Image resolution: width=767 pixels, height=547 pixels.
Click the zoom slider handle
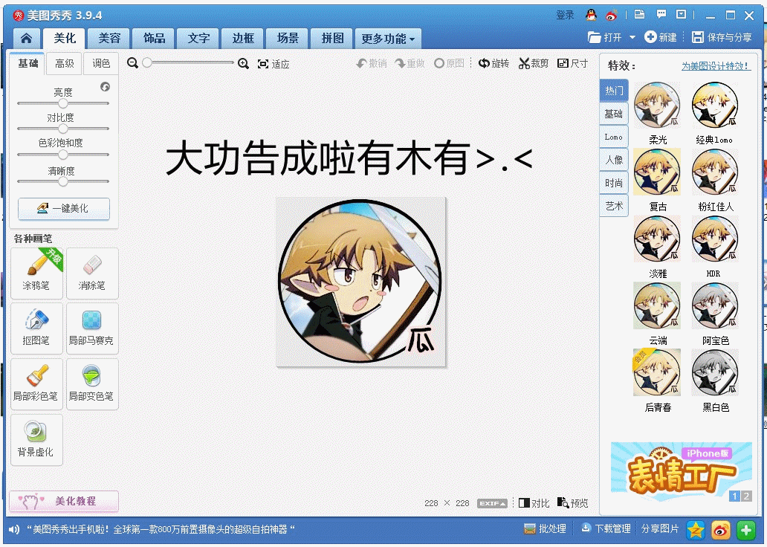click(x=147, y=62)
